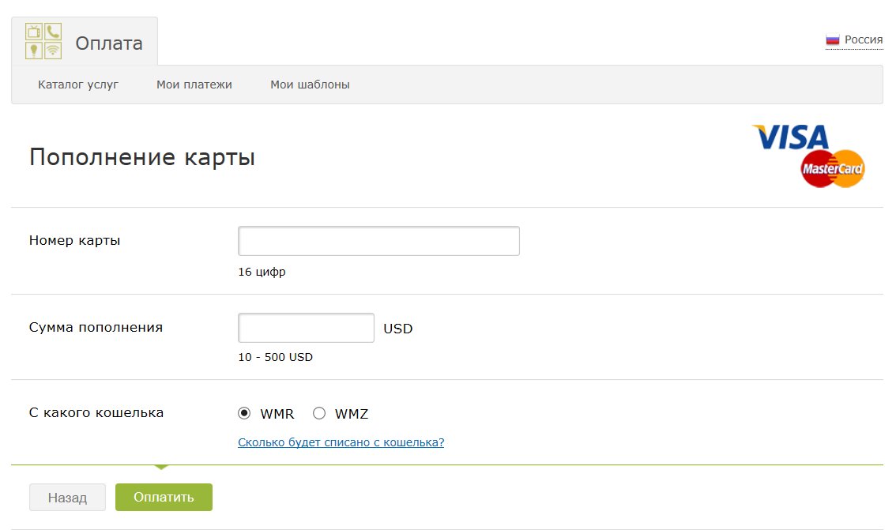This screenshot has height=530, width=896.
Task: Open link Сколько будет списано с кошелька?
Action: tap(341, 442)
